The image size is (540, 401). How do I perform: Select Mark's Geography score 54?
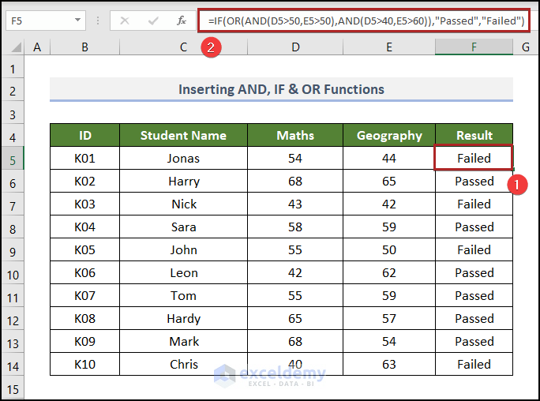pyautogui.click(x=389, y=342)
